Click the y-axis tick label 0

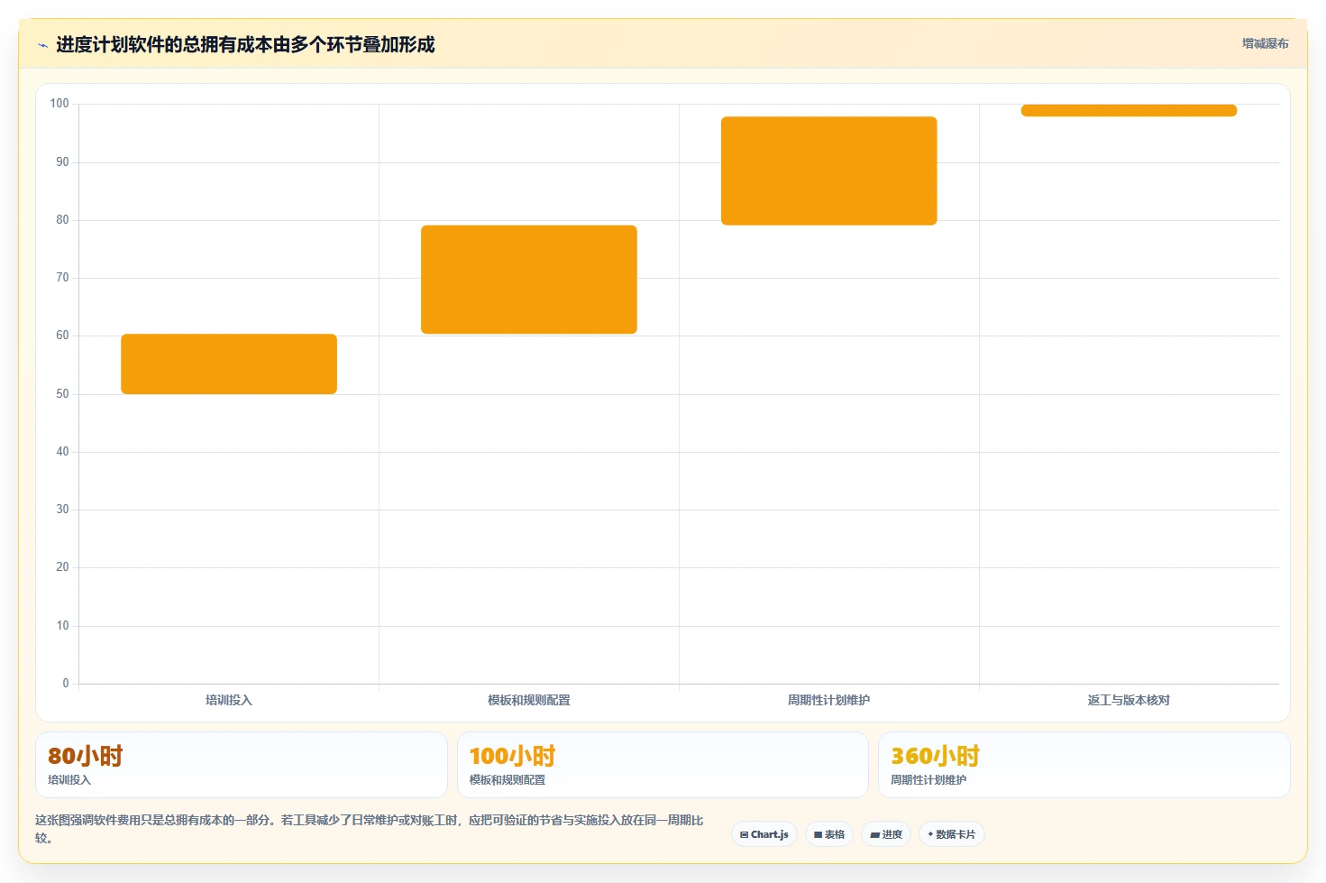coord(65,684)
